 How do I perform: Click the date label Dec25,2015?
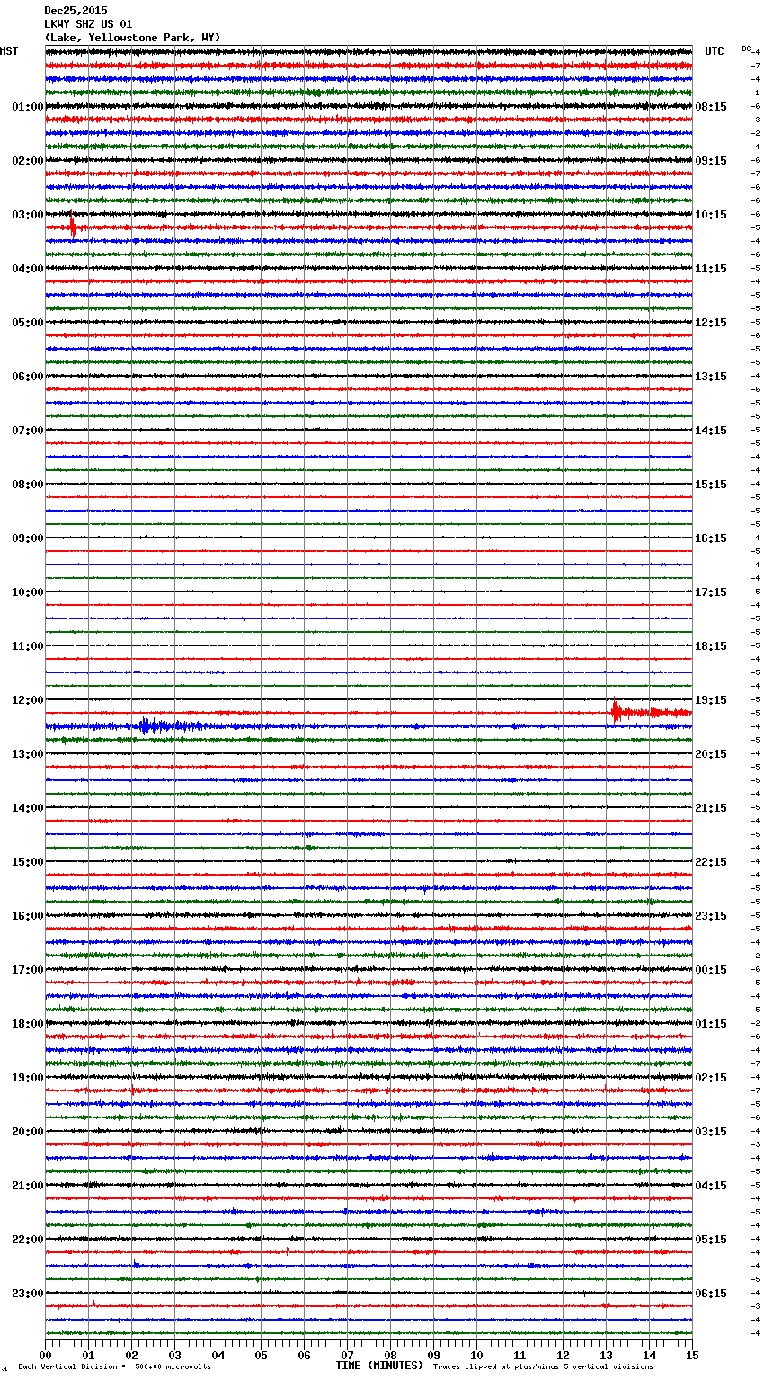76,11
